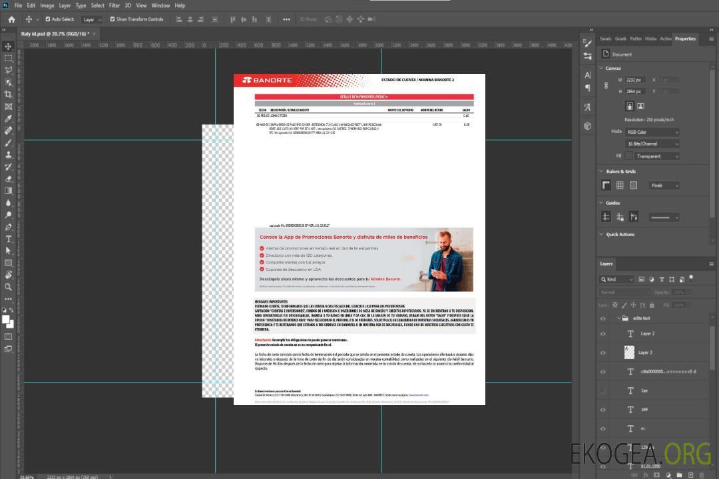Click the canvas Fill color swatch

(x=628, y=156)
